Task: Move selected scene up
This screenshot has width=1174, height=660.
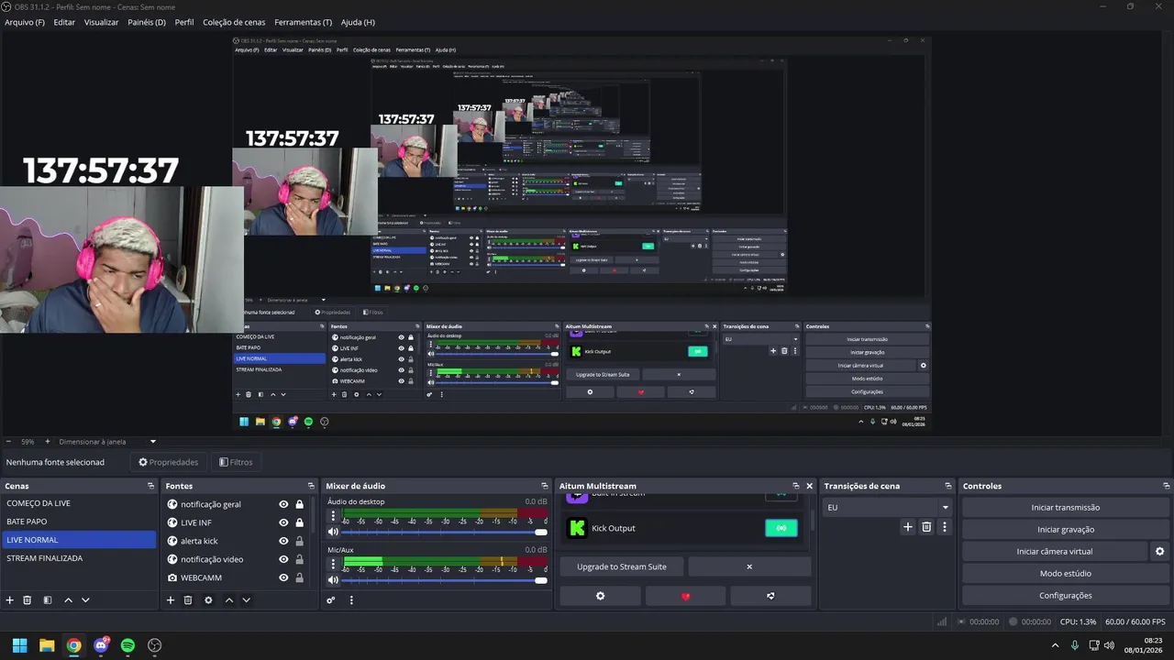Action: click(x=68, y=600)
